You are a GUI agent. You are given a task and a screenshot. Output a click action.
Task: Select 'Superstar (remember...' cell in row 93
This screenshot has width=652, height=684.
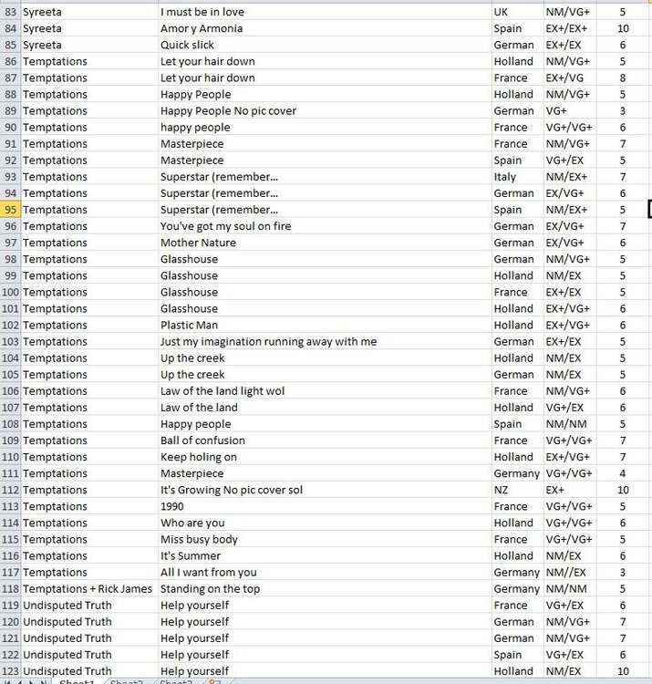point(324,177)
